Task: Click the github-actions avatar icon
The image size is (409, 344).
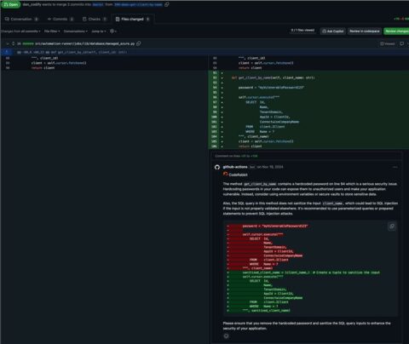Action: point(217,167)
